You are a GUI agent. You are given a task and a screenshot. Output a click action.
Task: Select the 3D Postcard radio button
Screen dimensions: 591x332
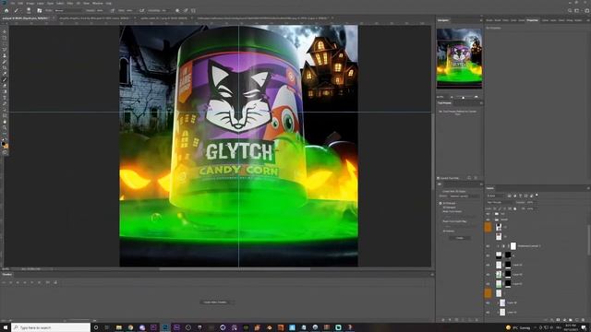pyautogui.click(x=440, y=203)
